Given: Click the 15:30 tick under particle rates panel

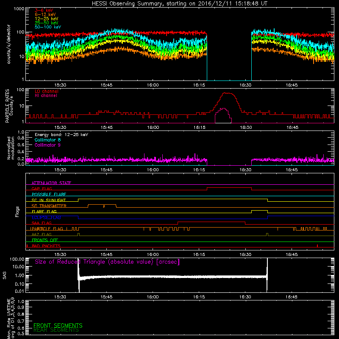Looking at the screenshot, I should tap(60, 128).
